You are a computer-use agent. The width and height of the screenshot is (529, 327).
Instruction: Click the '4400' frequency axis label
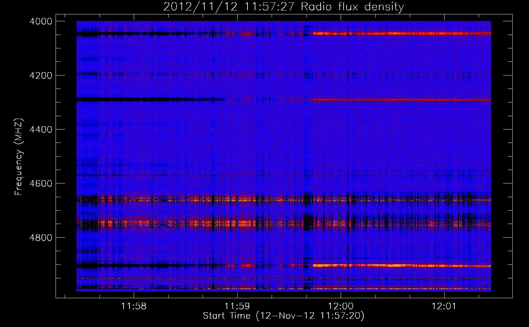tap(41, 129)
